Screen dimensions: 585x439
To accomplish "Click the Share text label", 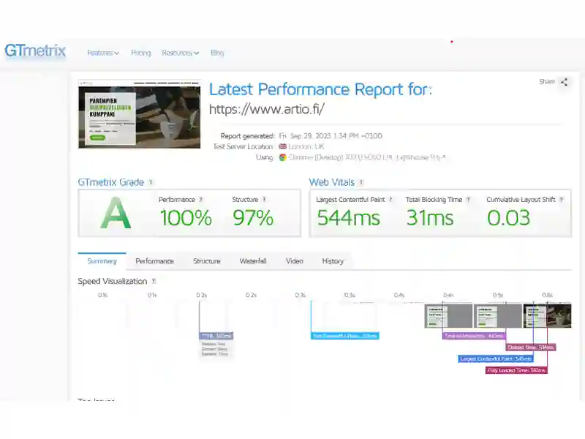I will click(547, 81).
